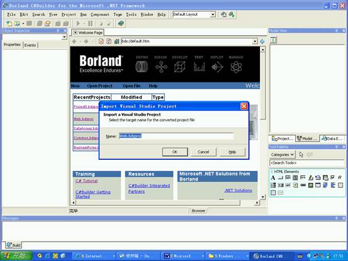Open the C# Tutorial link
This screenshot has width=348, height=261.
[x=86, y=181]
